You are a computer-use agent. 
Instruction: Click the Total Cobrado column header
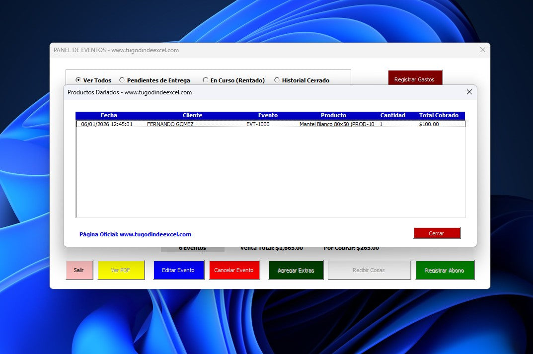pos(439,115)
